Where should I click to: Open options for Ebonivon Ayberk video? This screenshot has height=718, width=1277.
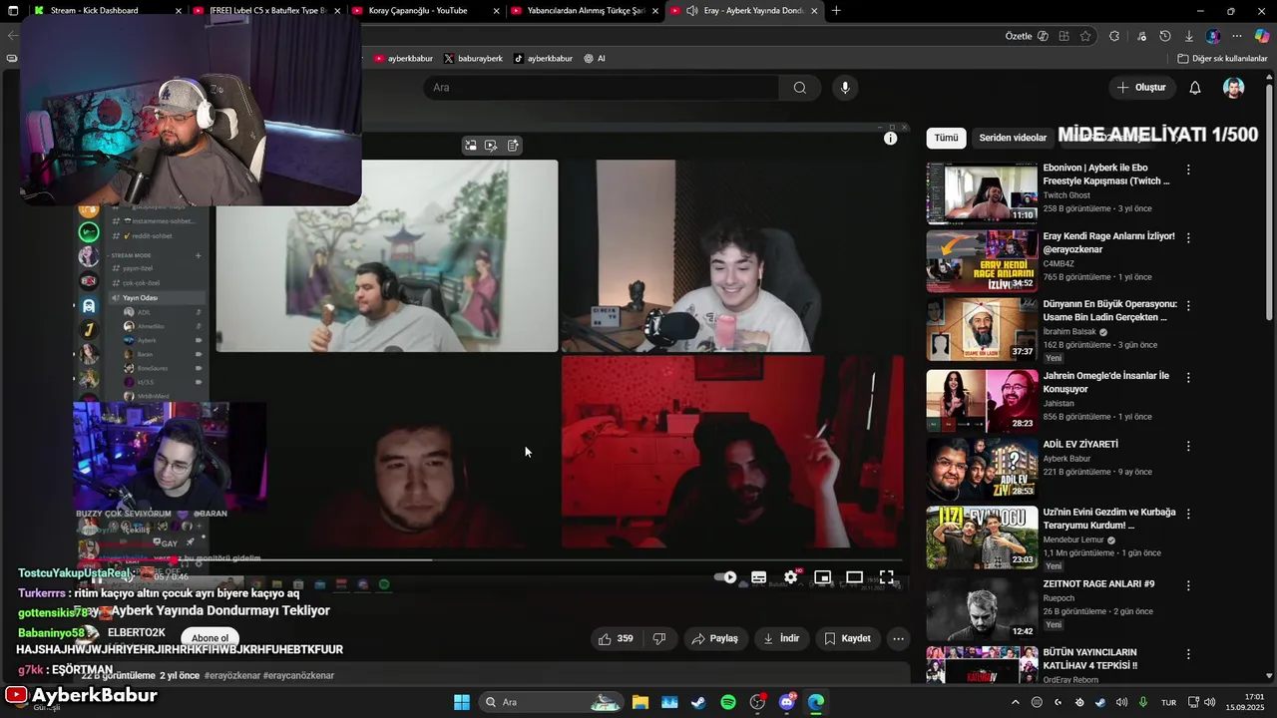click(1188, 170)
